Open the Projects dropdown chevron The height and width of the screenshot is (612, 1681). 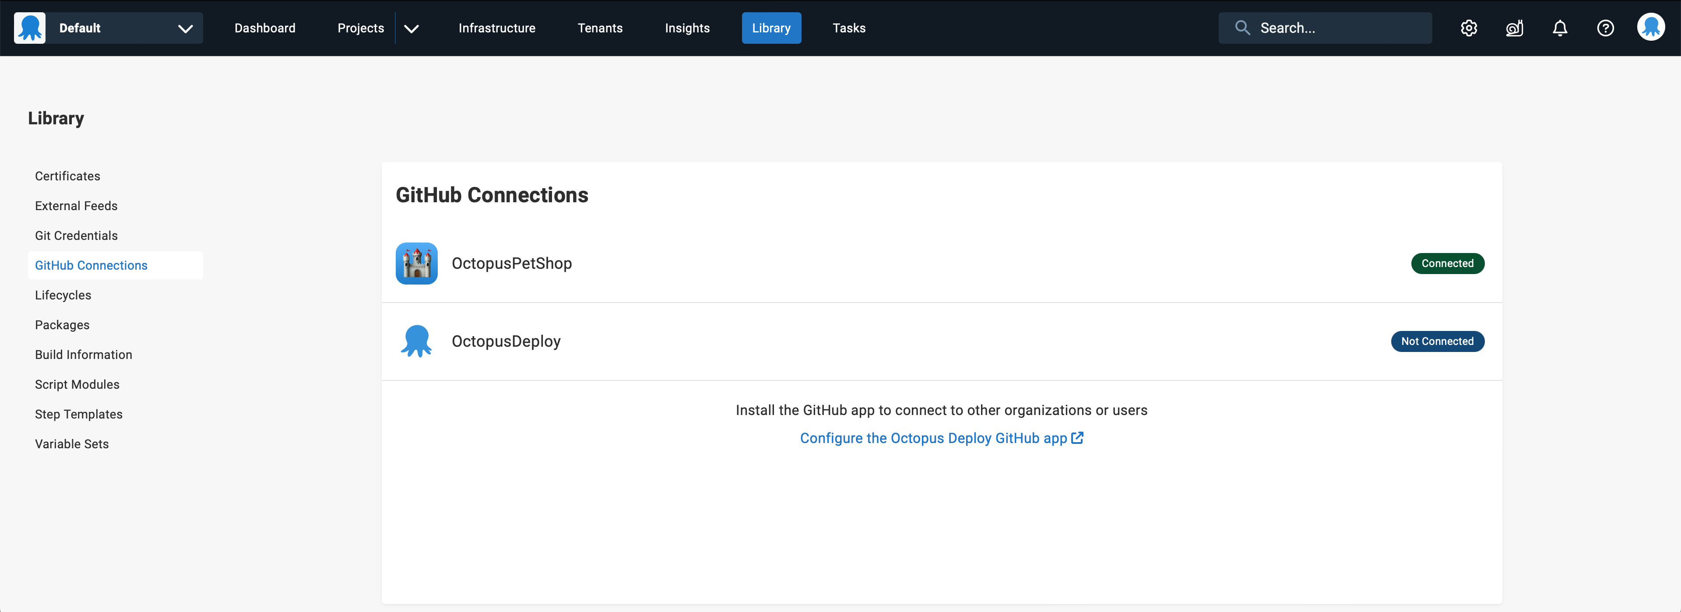pos(411,28)
